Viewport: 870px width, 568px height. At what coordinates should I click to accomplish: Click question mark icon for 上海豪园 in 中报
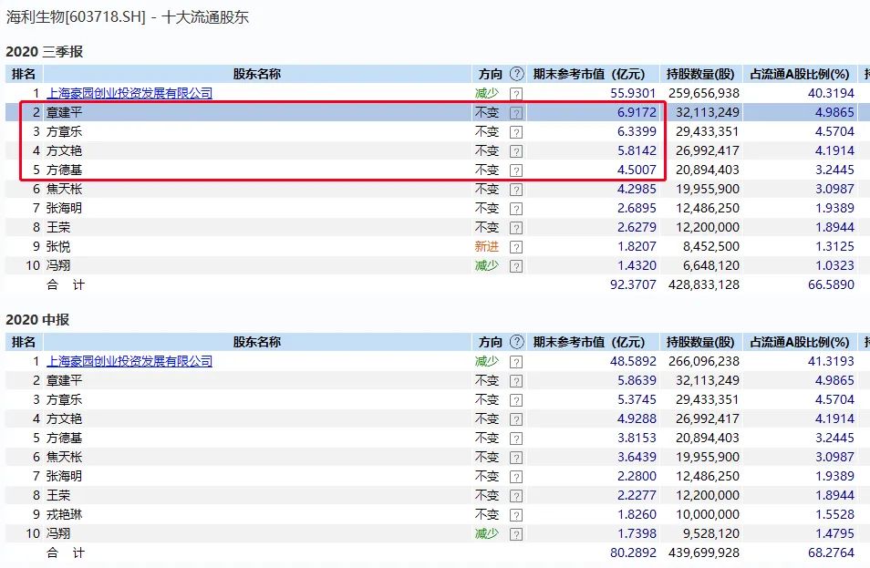coord(516,362)
